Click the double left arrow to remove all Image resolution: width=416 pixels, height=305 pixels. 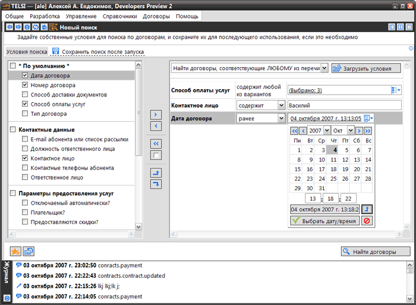click(x=156, y=144)
